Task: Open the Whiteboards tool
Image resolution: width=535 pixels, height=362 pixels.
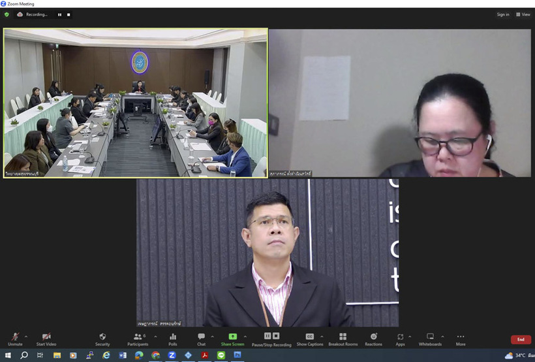Action: pos(430,338)
